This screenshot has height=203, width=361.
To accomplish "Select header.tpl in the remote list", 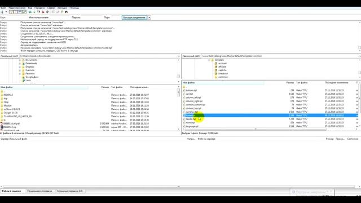I will click(x=191, y=119).
